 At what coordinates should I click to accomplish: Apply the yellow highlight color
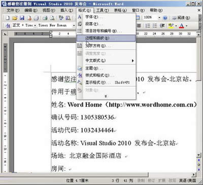[171, 26]
